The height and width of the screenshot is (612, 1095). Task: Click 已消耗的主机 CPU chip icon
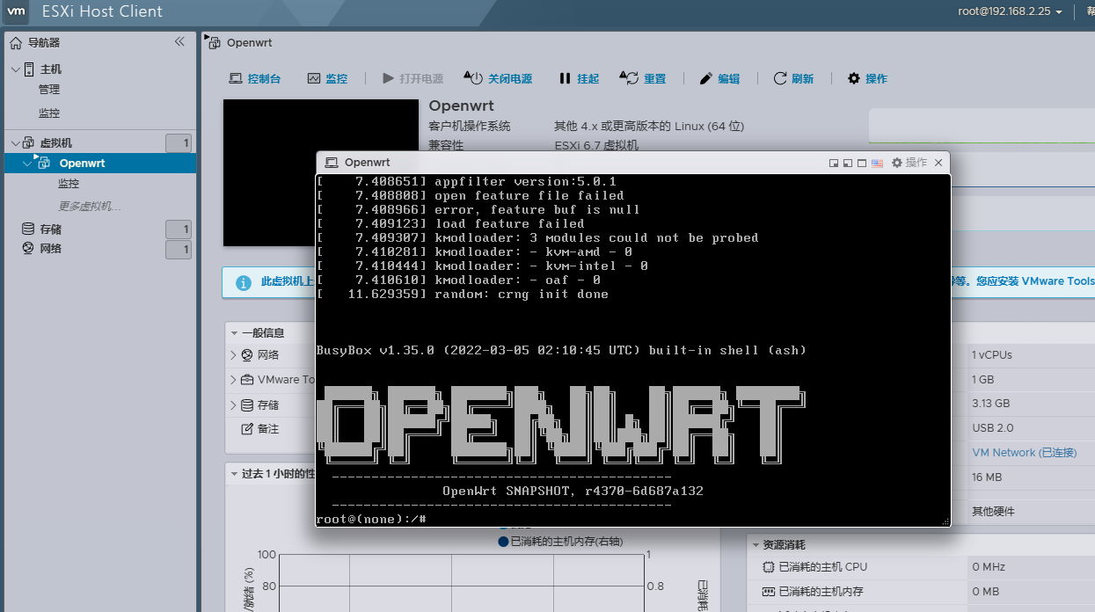769,567
